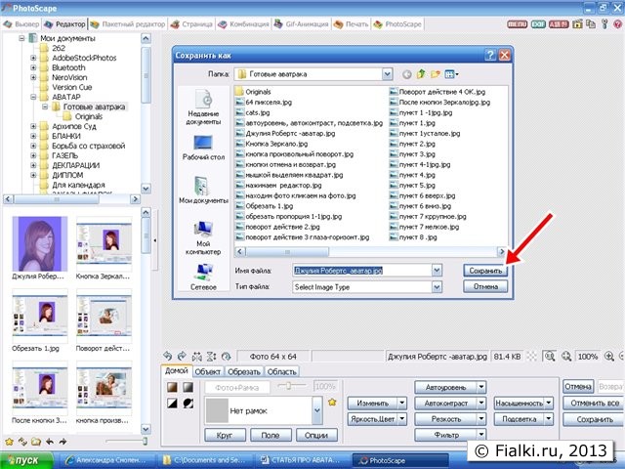Apply the sepia effect icon
625x469 pixels.
(172, 387)
